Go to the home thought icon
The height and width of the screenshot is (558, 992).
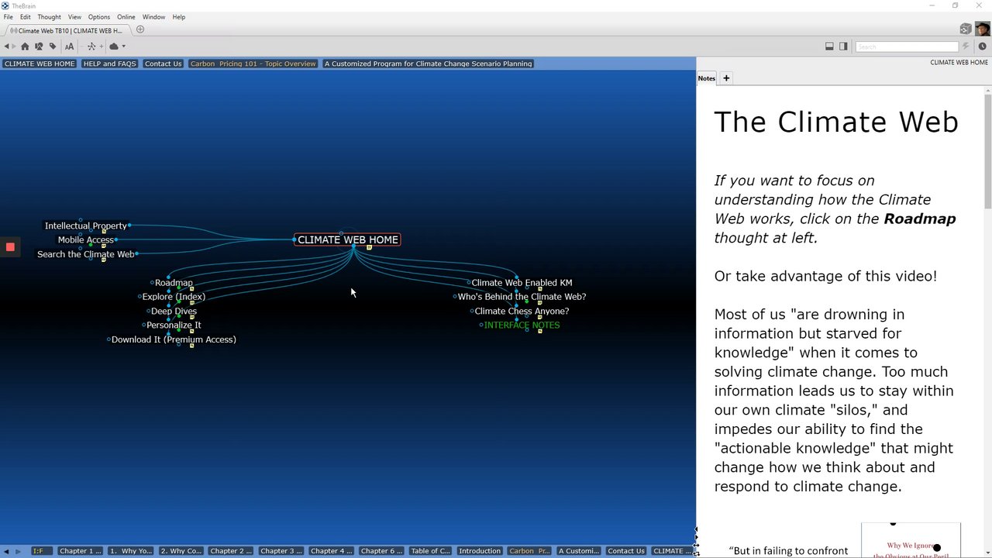[x=25, y=46]
